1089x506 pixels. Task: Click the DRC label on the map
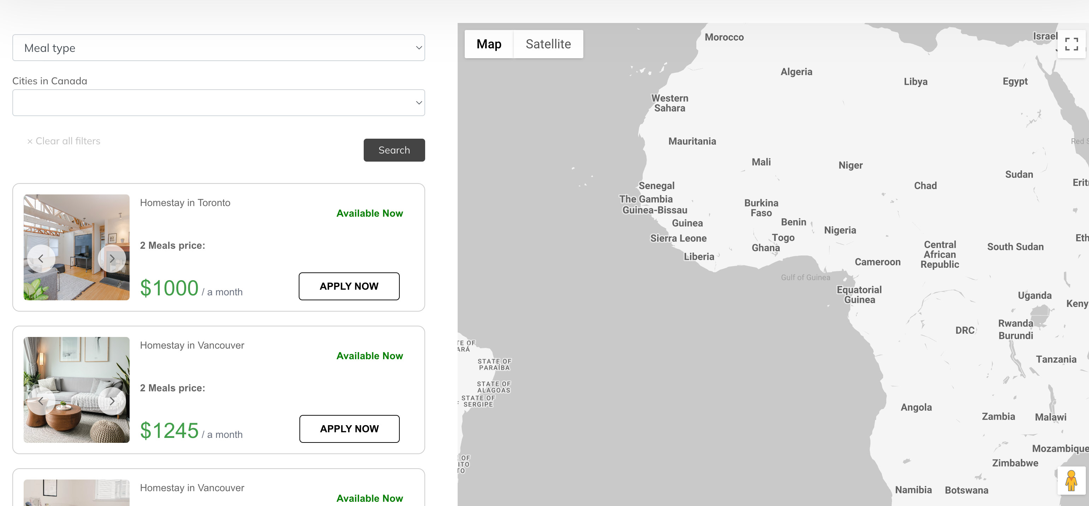pyautogui.click(x=965, y=330)
